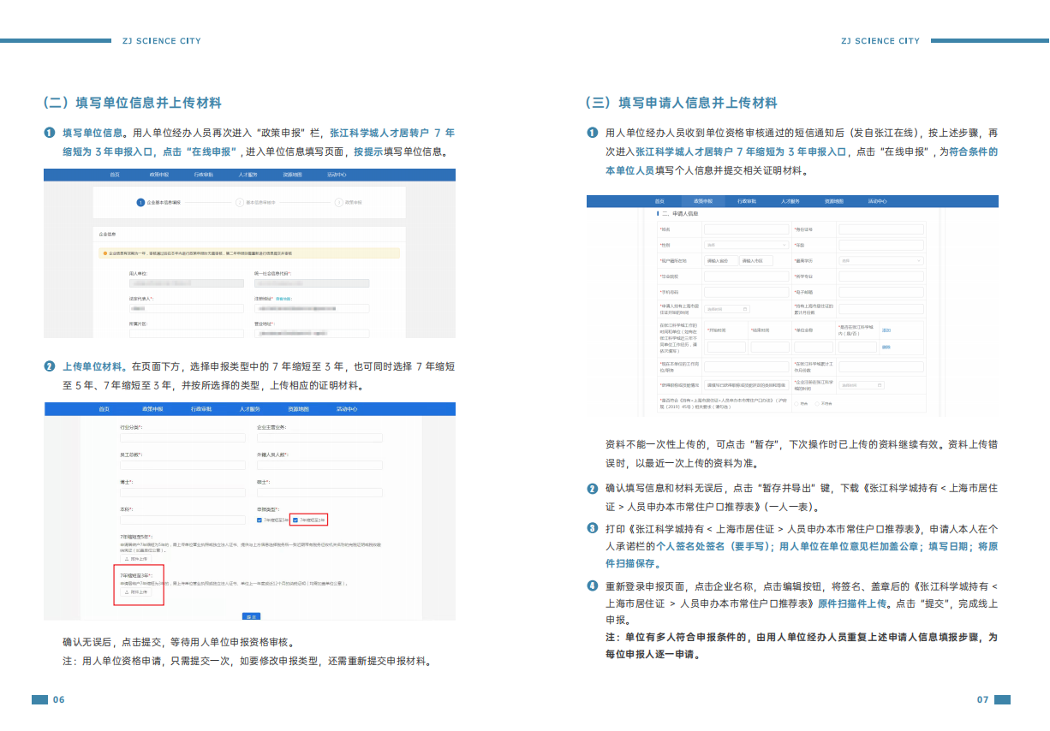
Task: Click the 请输入市区 input field
Action: tap(756, 260)
